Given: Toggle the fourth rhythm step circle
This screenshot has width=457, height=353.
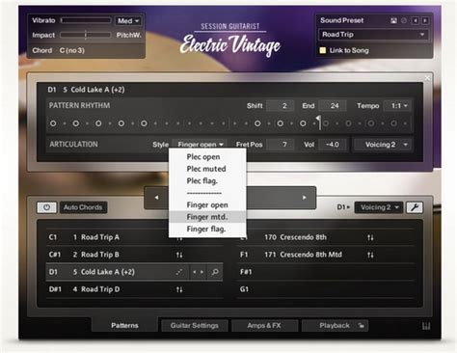Looking at the screenshot, I should tap(121, 123).
